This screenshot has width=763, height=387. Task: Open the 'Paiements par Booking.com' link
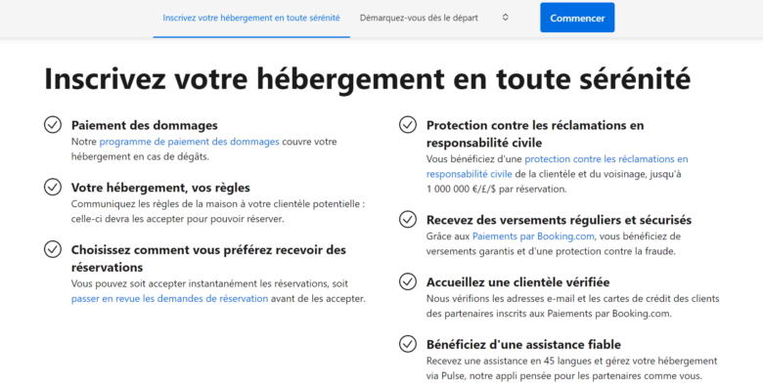(x=533, y=236)
